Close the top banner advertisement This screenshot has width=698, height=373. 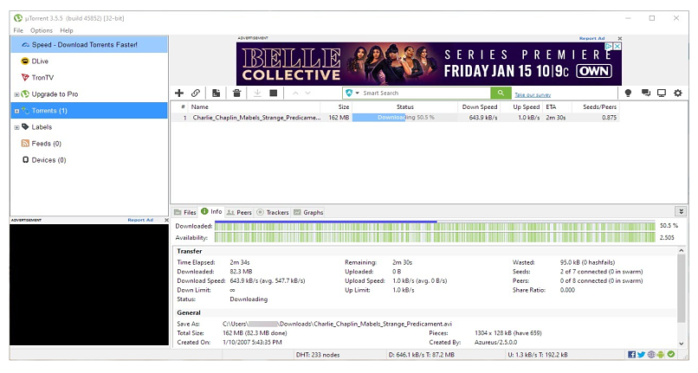(x=620, y=38)
